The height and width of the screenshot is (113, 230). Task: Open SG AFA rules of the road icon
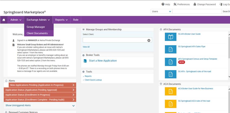(170, 74)
